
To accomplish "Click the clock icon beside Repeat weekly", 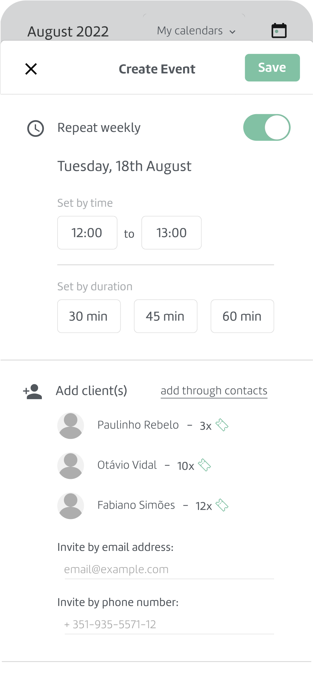I will 35,128.
